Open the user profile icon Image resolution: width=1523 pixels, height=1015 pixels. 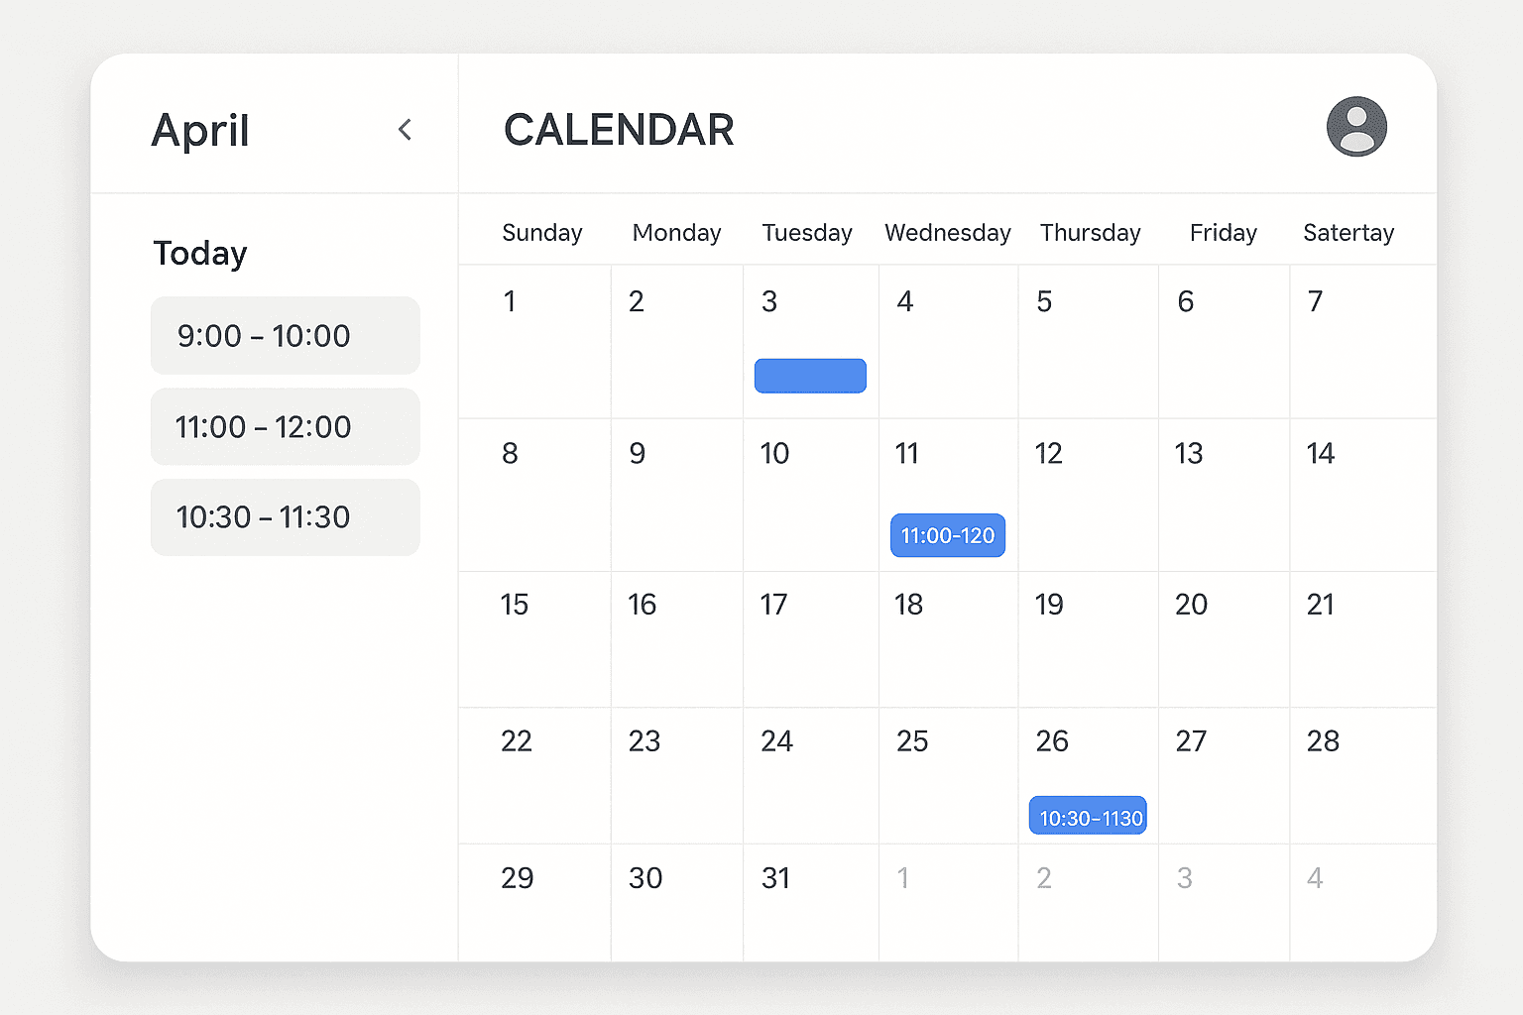tap(1356, 126)
